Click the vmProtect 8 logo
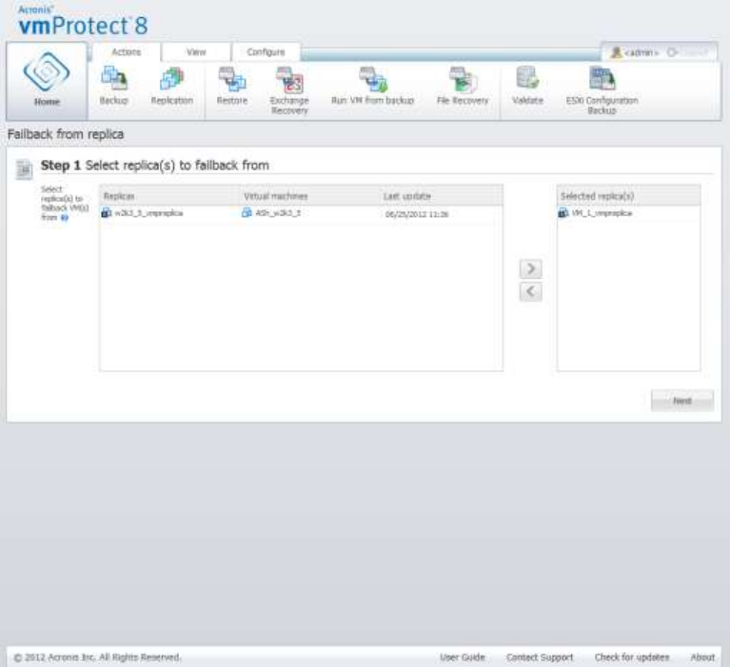730x667 pixels. pyautogui.click(x=83, y=21)
